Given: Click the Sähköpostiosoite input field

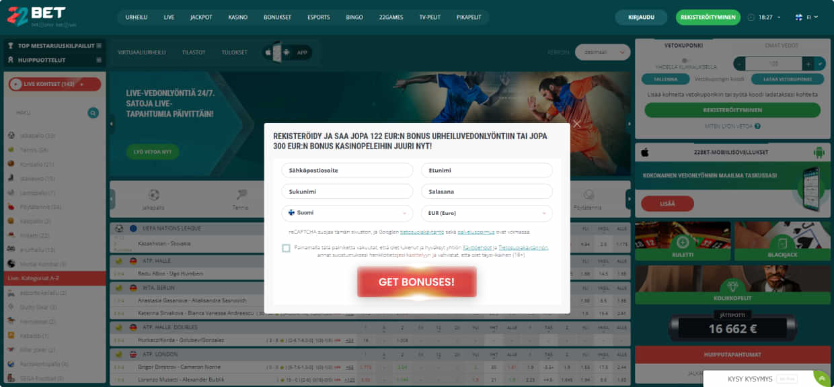Looking at the screenshot, I should tap(346, 170).
